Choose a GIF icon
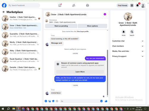149x111 pixels. coord(57,101)
